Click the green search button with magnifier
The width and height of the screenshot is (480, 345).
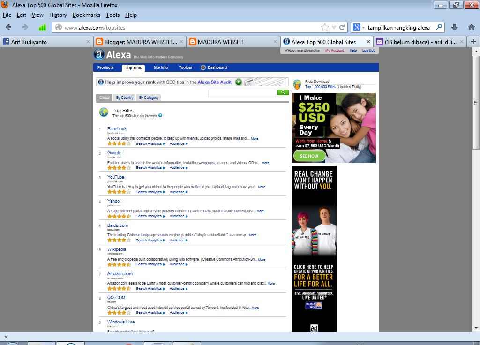[x=283, y=92]
